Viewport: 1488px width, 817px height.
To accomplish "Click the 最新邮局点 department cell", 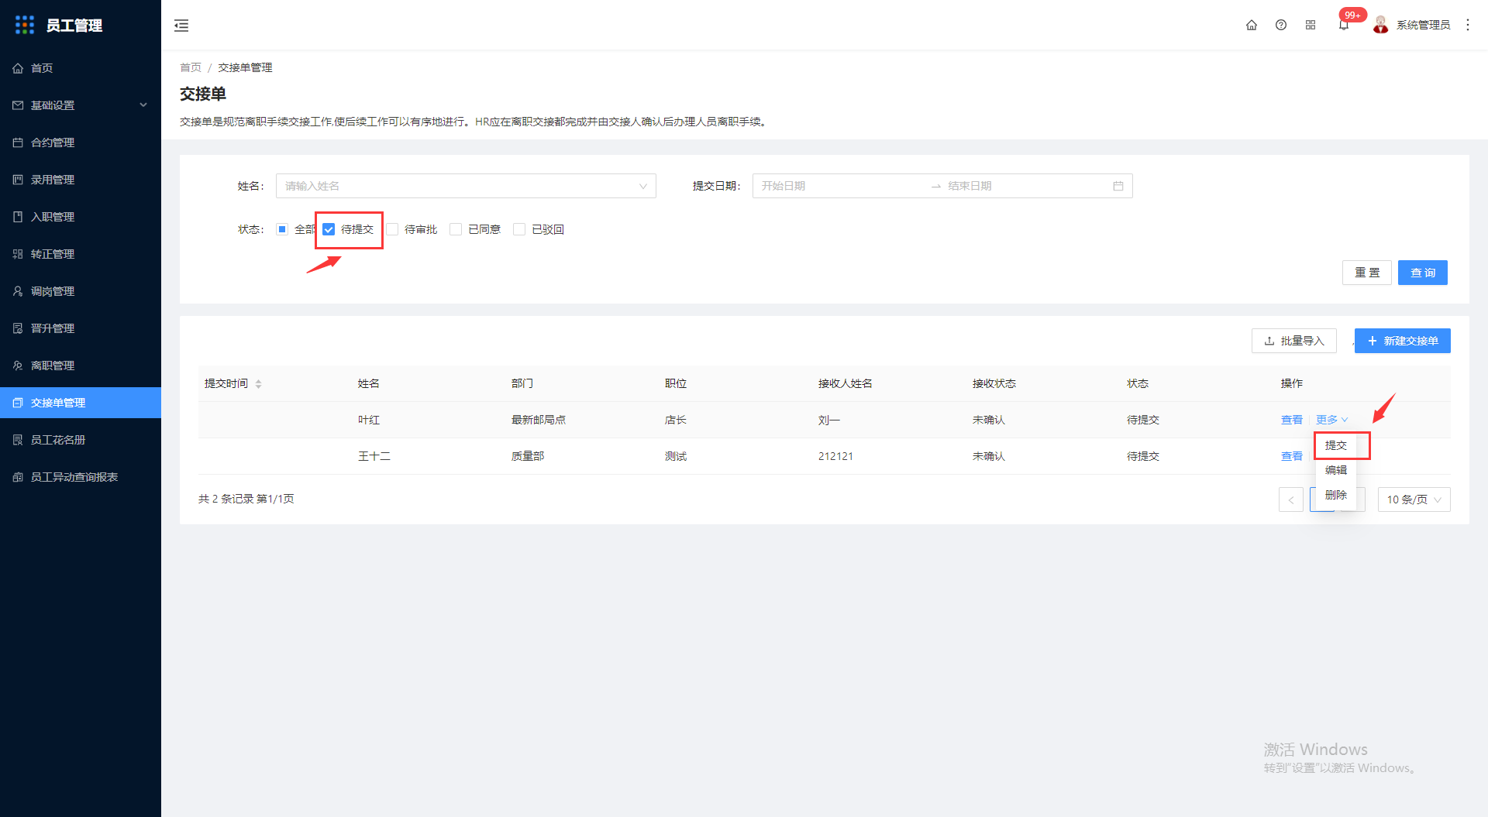I will tap(539, 420).
